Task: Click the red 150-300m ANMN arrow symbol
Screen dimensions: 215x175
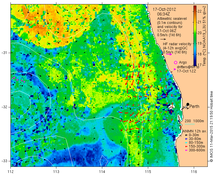Action: (186, 146)
